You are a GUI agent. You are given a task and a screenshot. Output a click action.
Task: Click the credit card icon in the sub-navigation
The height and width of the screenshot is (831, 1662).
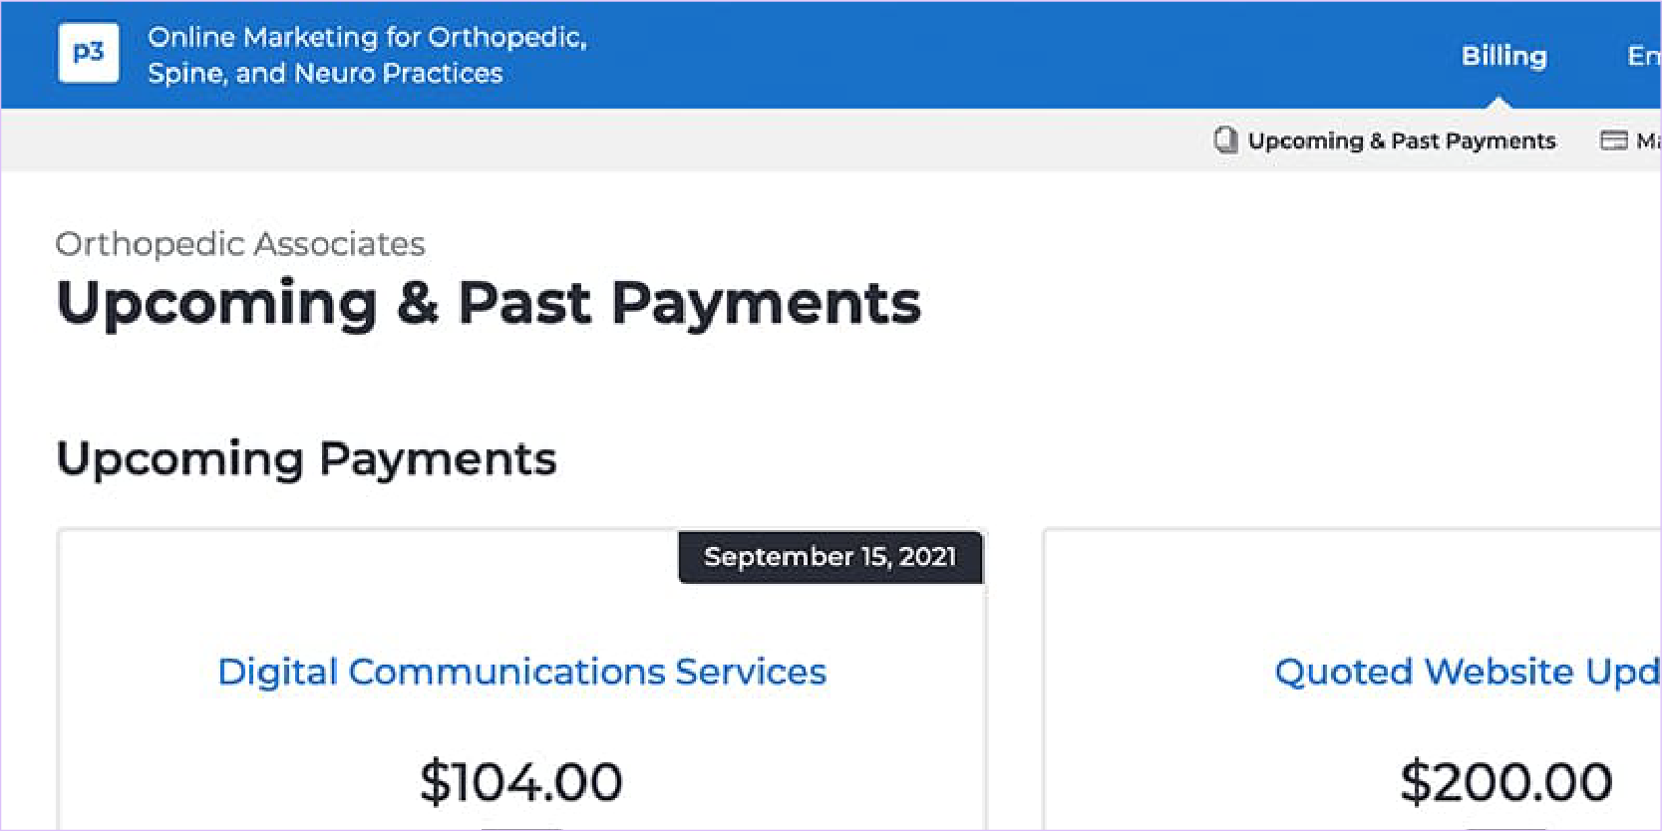[x=1613, y=140]
